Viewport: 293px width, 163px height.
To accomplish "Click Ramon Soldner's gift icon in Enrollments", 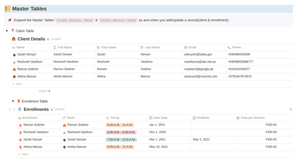I will point(20,125).
